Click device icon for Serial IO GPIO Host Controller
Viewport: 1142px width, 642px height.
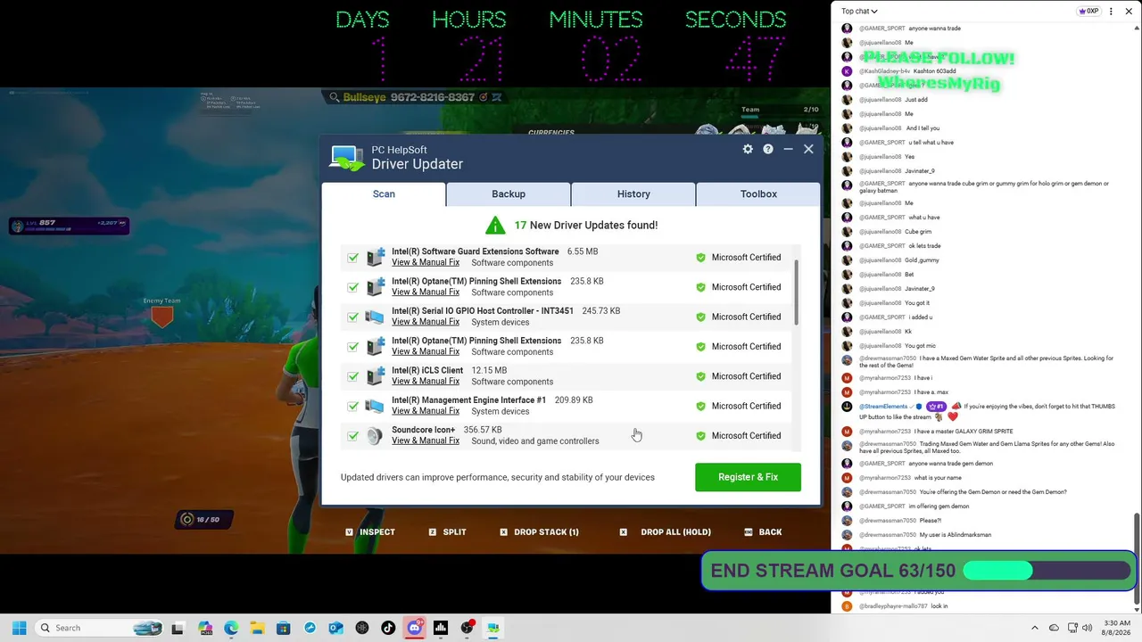click(x=375, y=317)
